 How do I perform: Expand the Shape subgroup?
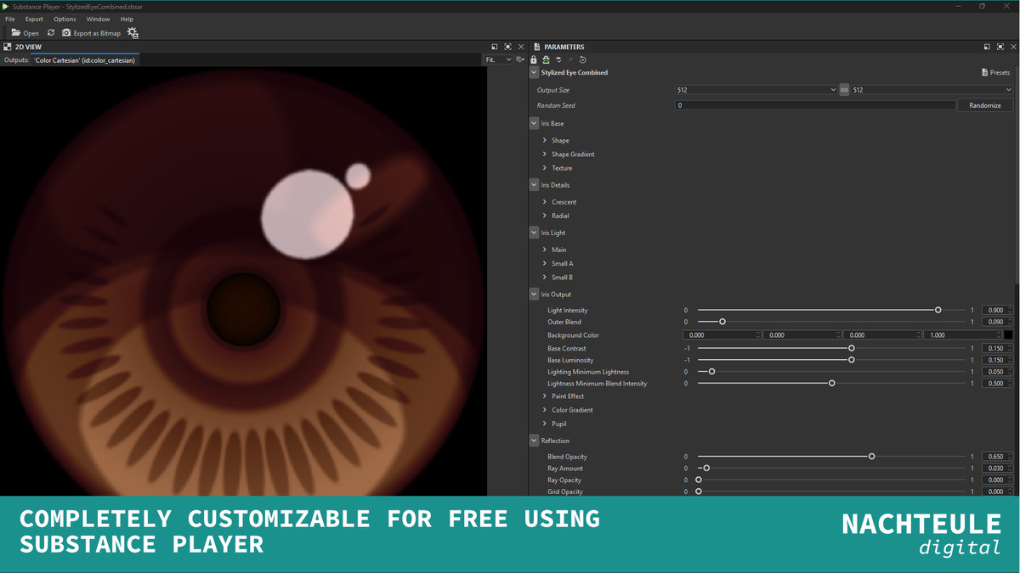545,140
